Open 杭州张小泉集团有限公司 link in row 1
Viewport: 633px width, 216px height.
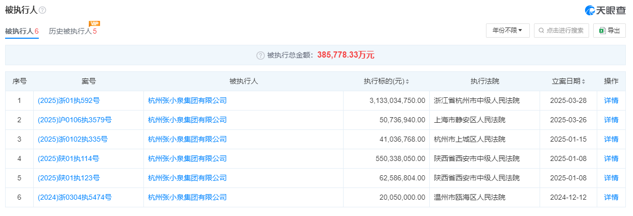point(187,100)
